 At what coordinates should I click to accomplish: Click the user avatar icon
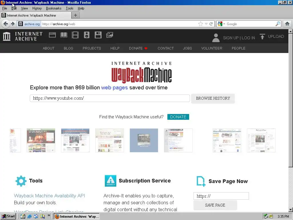[216, 38]
